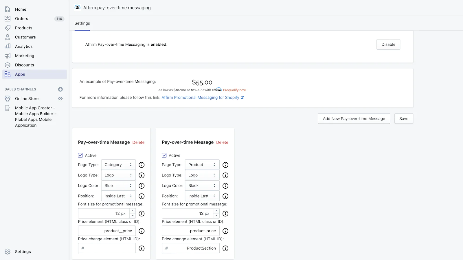Screen dimensions: 463x260
Task: Click the Prequalify now link
Action: (x=234, y=90)
